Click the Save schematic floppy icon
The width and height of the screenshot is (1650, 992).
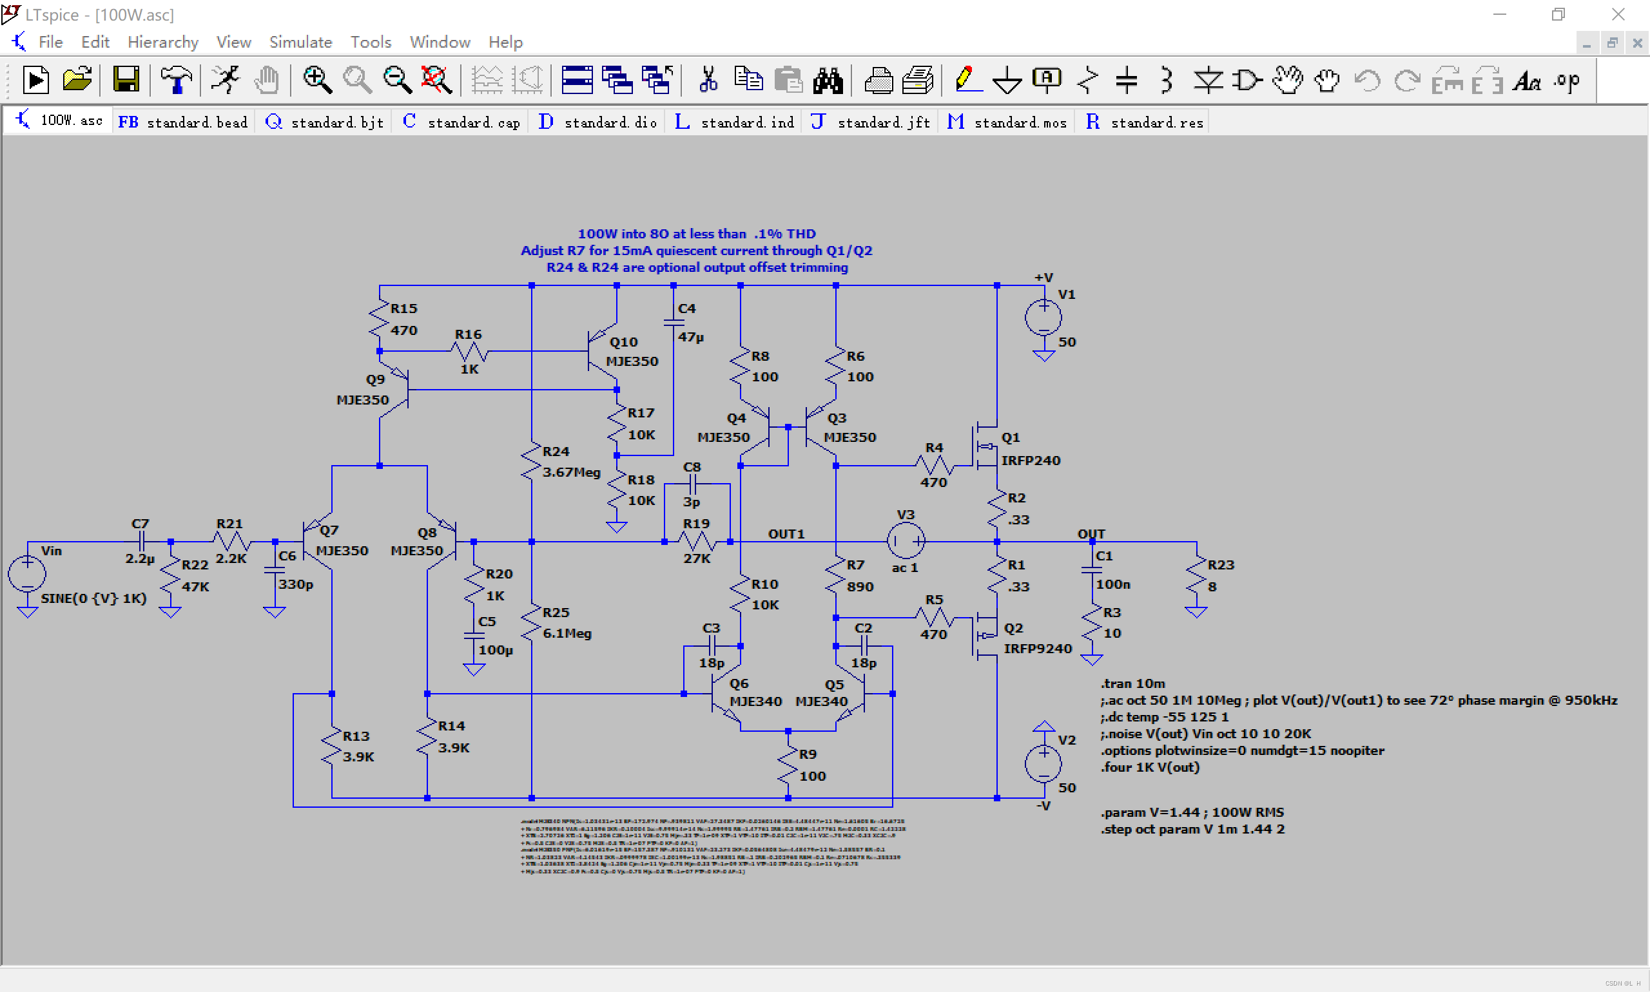(x=126, y=81)
